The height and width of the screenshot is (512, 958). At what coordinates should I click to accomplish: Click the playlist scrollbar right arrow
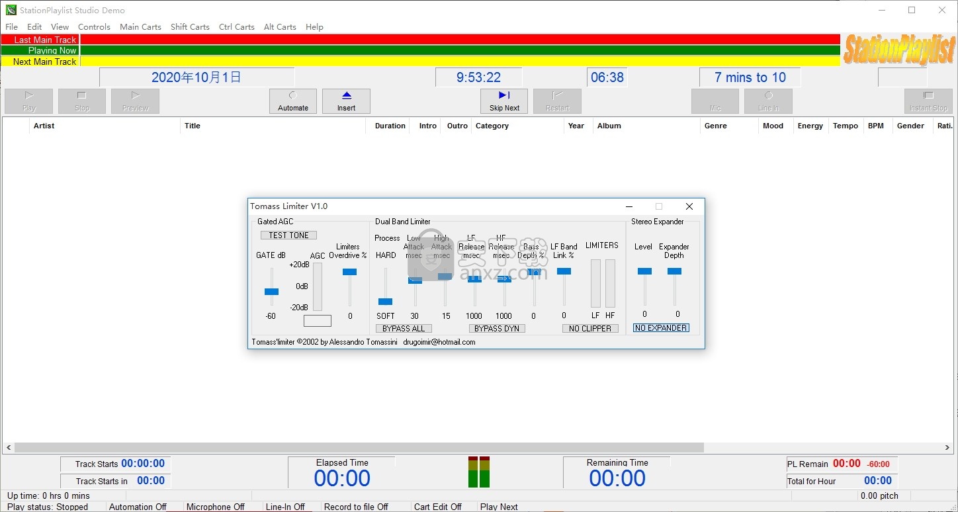947,448
